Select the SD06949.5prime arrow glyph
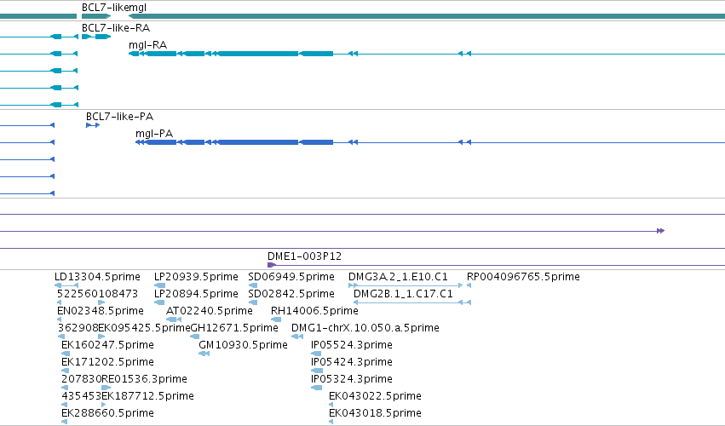The image size is (725, 426). pos(252,285)
